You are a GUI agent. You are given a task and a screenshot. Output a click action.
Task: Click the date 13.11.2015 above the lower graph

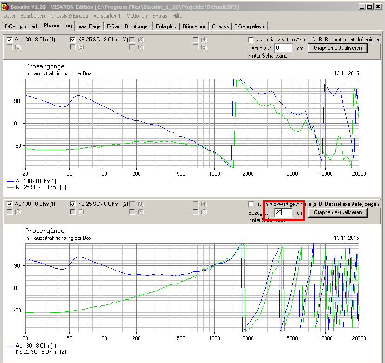coord(346,238)
